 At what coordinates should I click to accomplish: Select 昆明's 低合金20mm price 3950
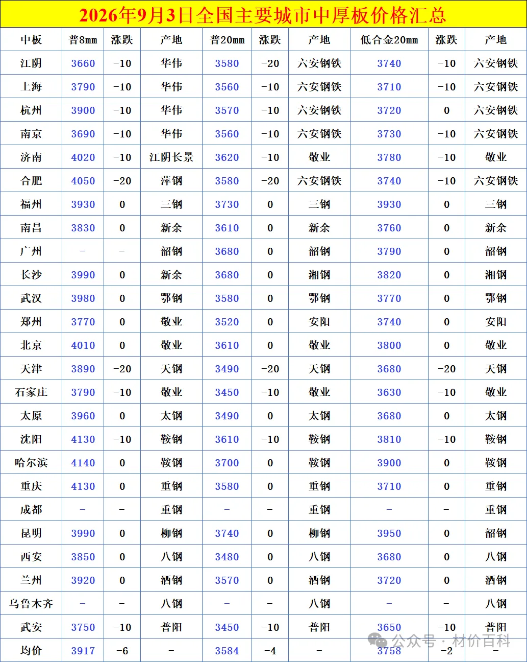click(389, 533)
